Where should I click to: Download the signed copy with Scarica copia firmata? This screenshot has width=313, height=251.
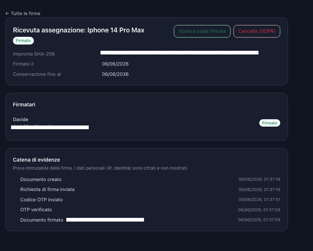[x=202, y=31]
